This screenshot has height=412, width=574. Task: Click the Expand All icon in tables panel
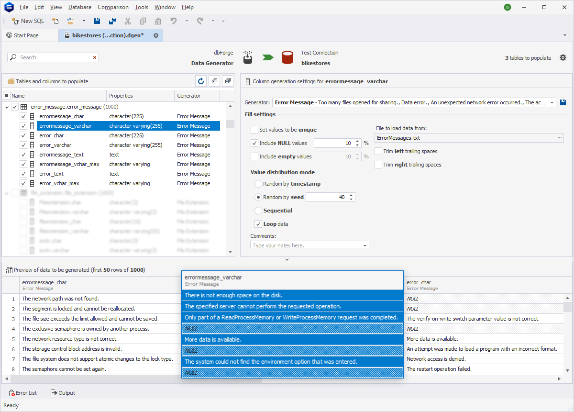[214, 81]
